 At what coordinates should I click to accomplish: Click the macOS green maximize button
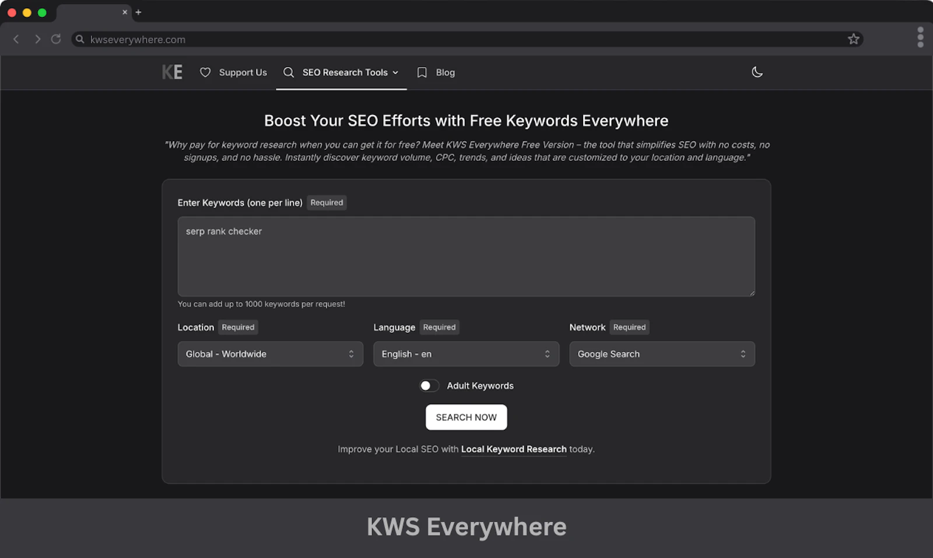pyautogui.click(x=42, y=12)
